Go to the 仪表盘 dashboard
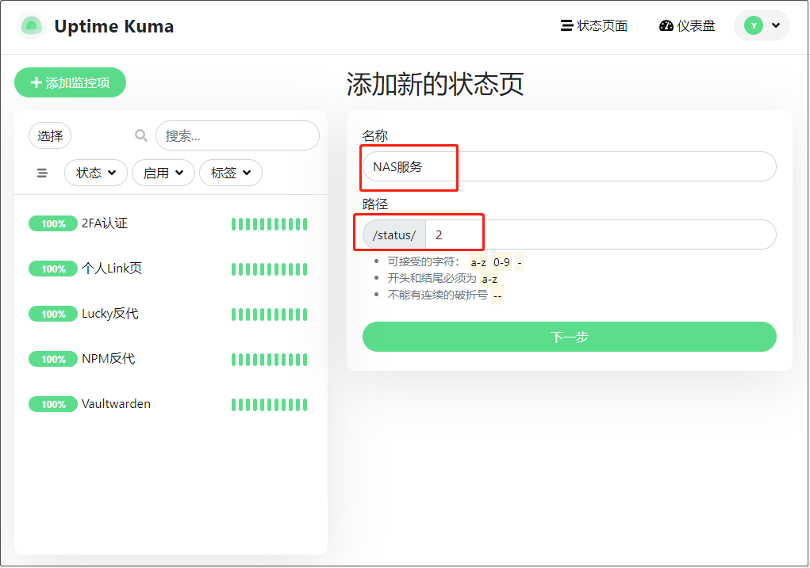Viewport: 810px width, 568px height. 687,25
